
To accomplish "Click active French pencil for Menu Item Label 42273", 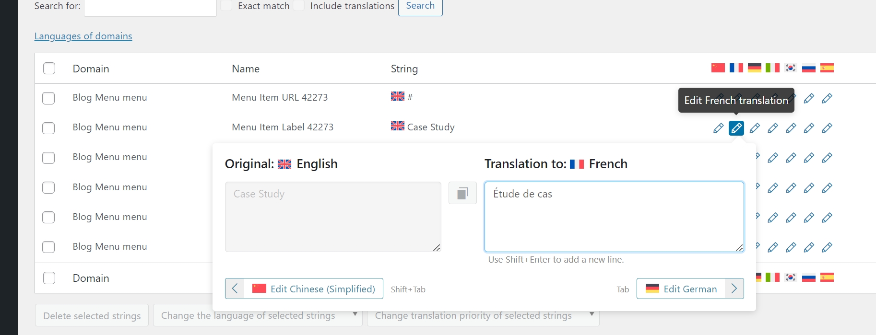I will [x=736, y=128].
